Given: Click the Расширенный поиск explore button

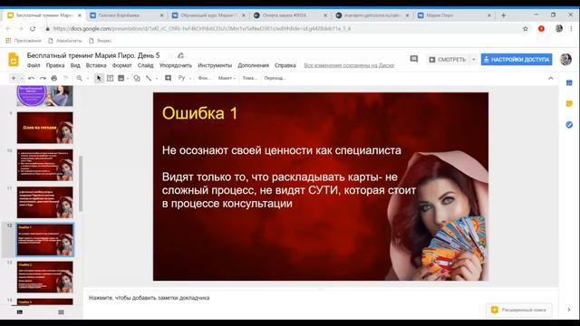Looking at the screenshot, I should [x=519, y=310].
